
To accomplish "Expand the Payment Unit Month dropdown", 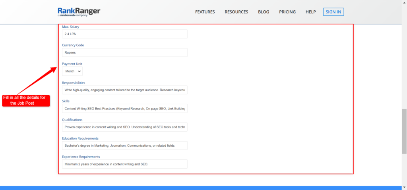I will 72,71.
